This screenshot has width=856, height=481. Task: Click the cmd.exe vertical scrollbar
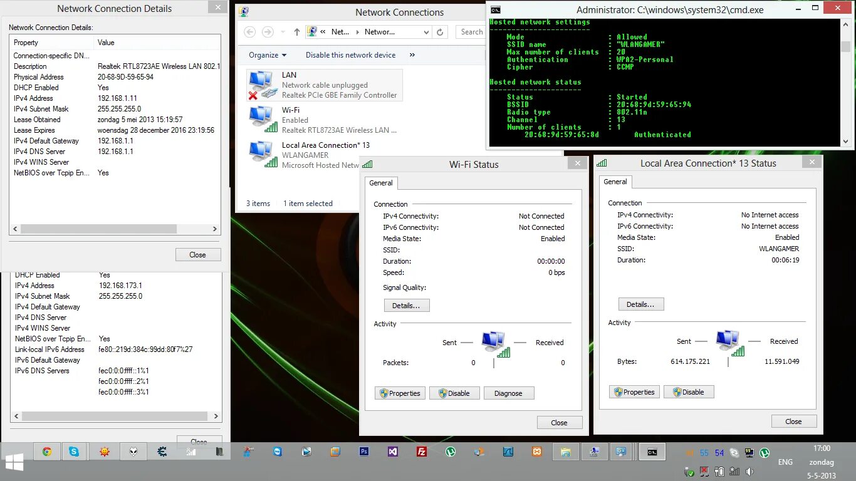click(845, 82)
